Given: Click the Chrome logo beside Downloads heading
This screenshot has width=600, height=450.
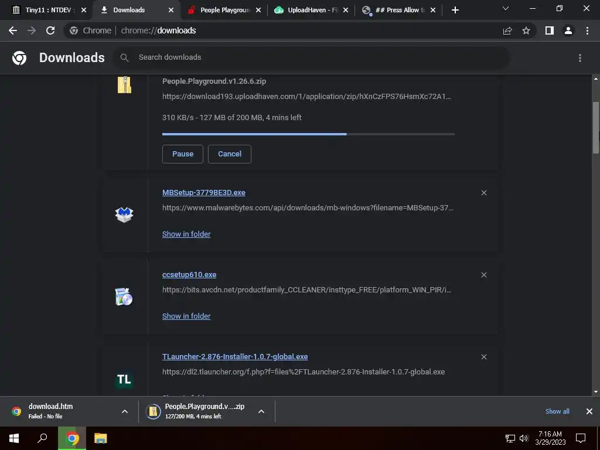Looking at the screenshot, I should 19,58.
